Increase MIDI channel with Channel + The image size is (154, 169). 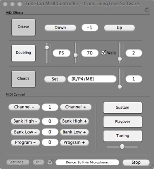pos(76,107)
